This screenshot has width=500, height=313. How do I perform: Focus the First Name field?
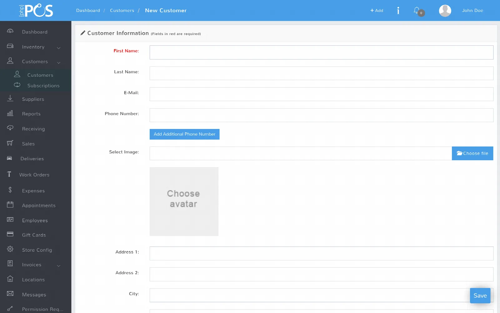[x=321, y=53]
